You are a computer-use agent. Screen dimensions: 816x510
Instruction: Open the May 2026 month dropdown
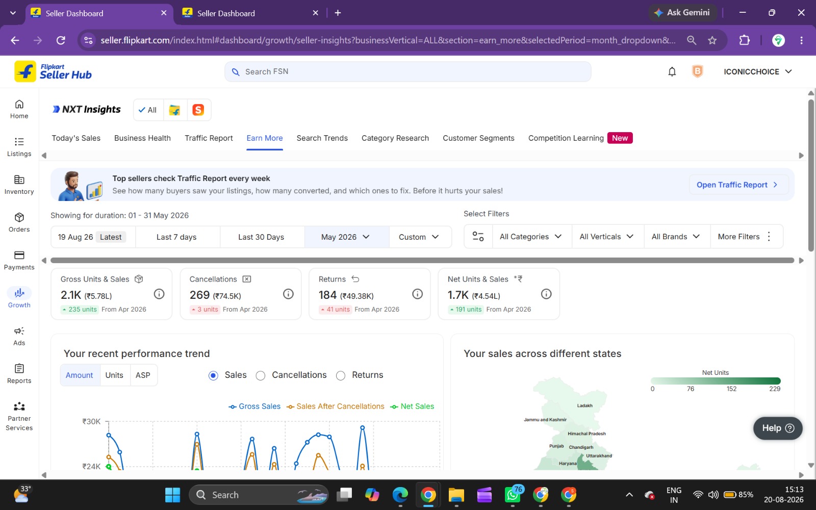pyautogui.click(x=346, y=237)
